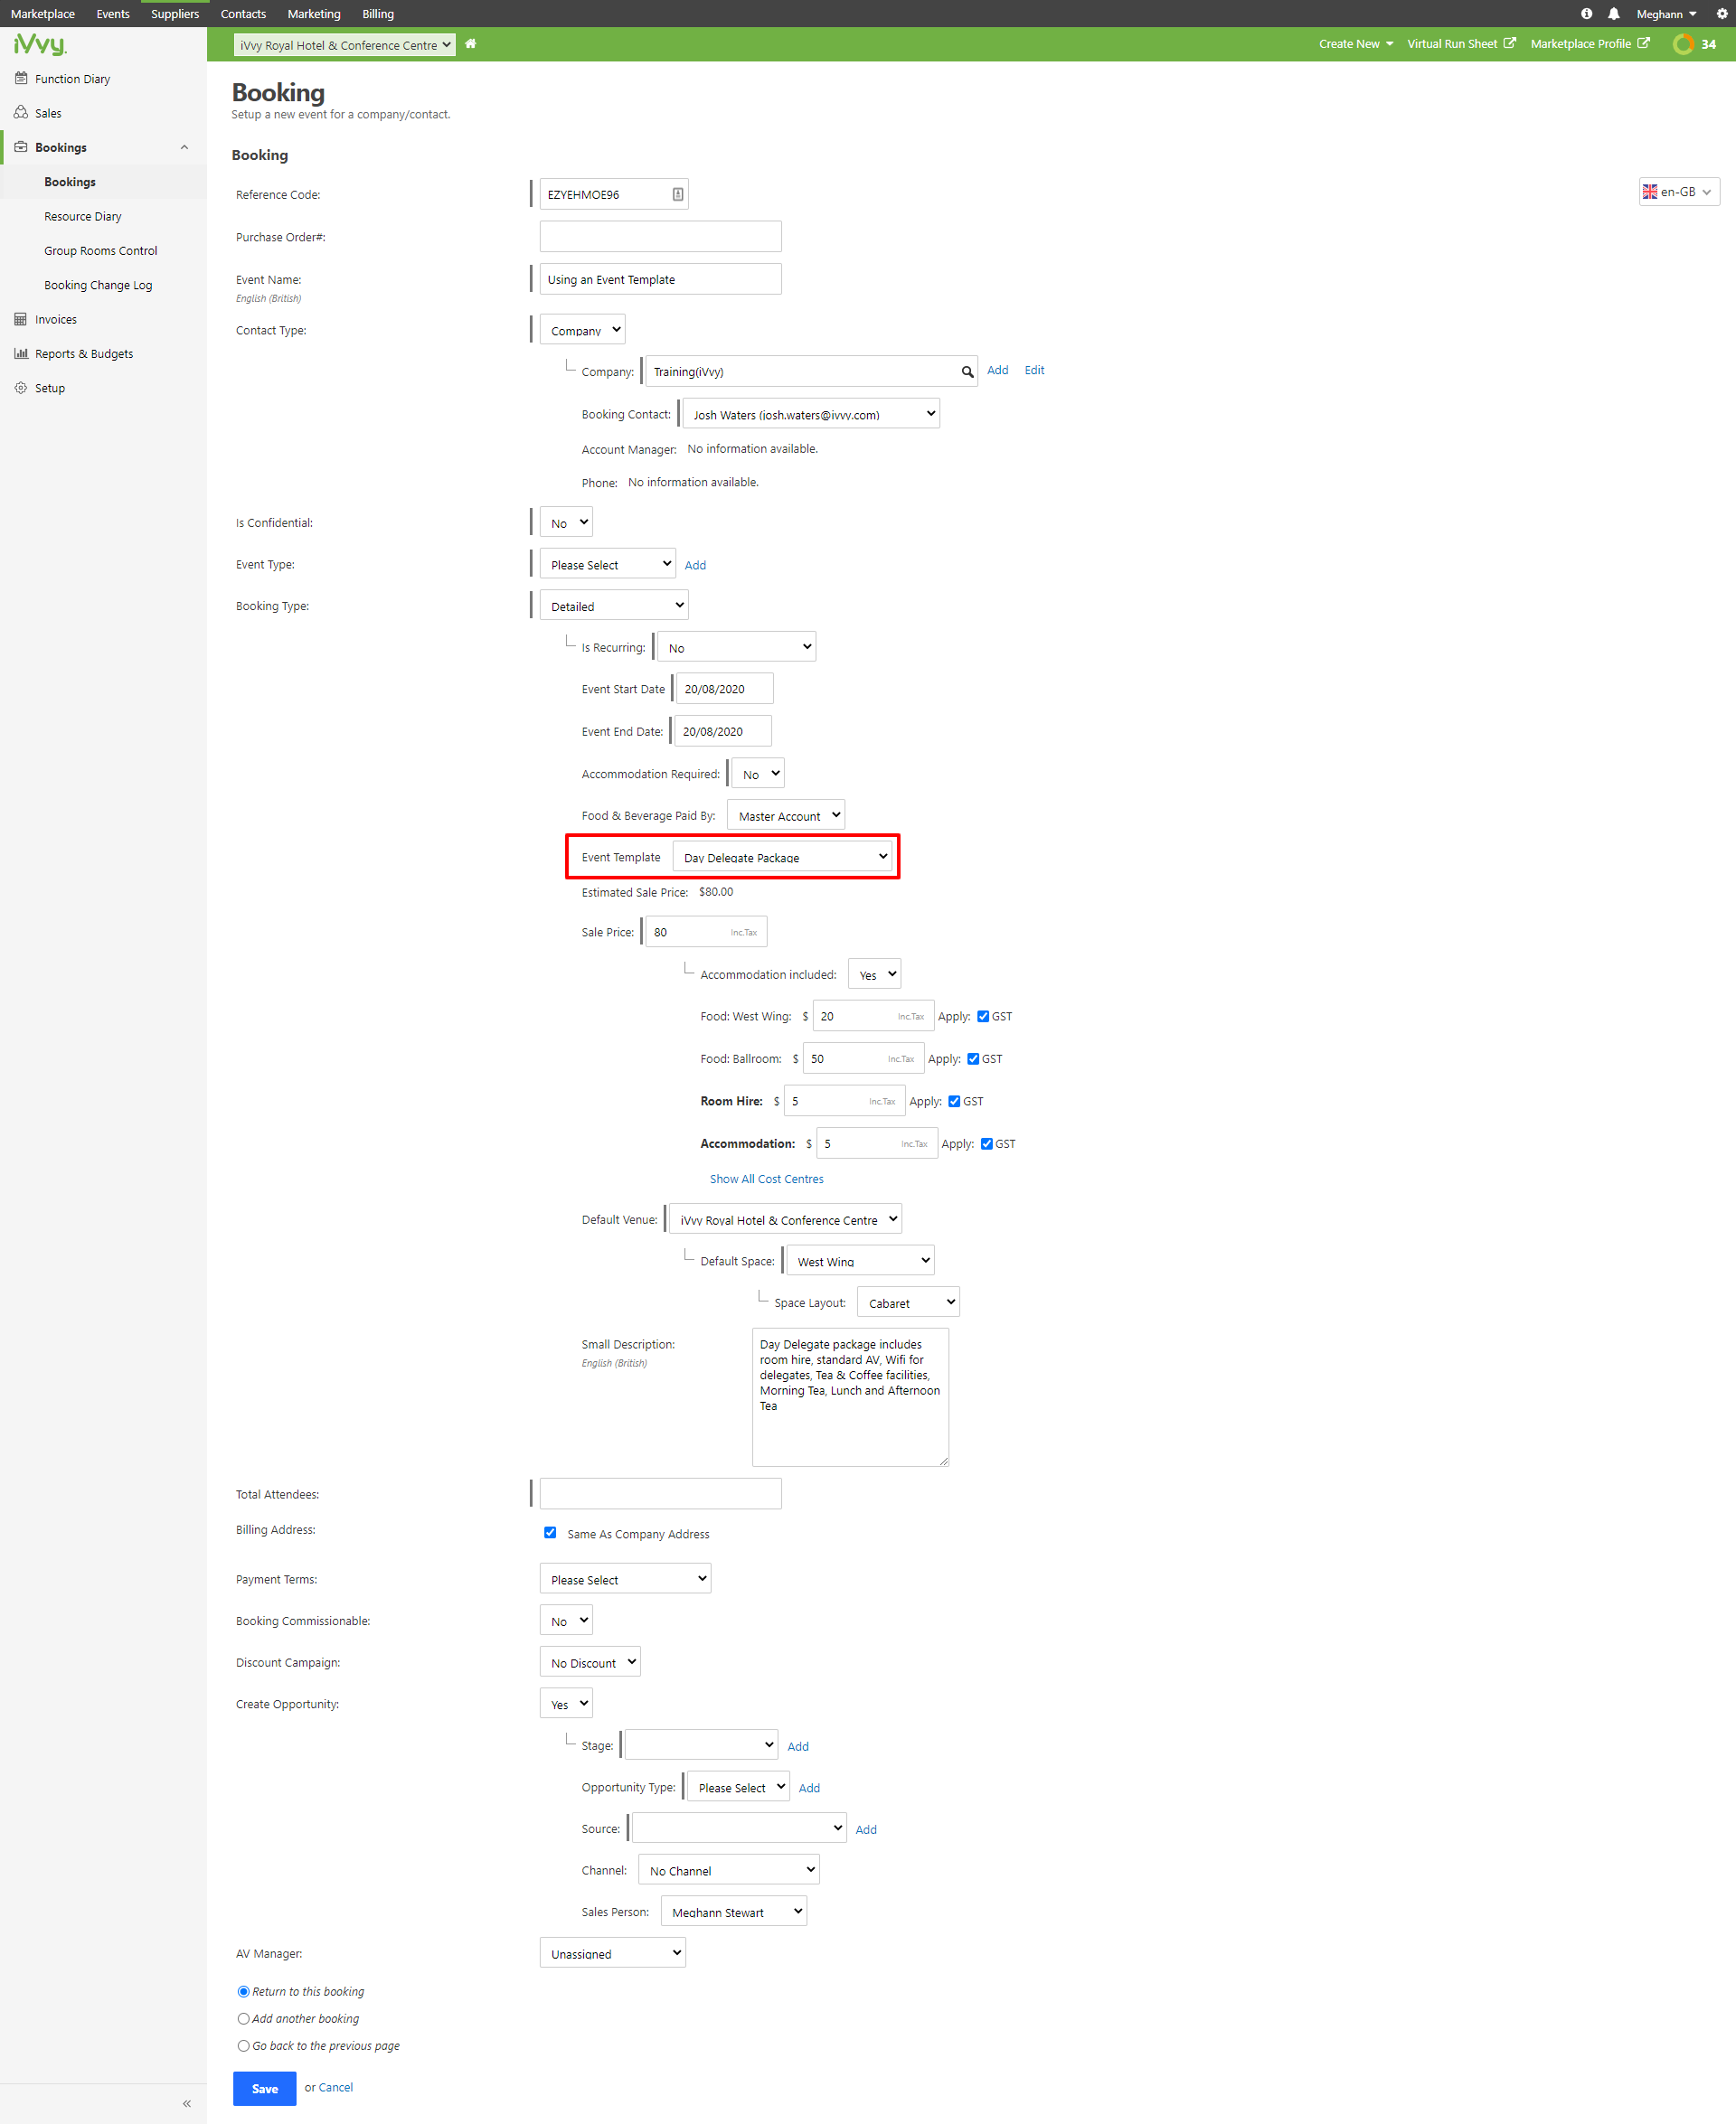
Task: Select the Function Diary sidebar icon
Action: click(21, 78)
